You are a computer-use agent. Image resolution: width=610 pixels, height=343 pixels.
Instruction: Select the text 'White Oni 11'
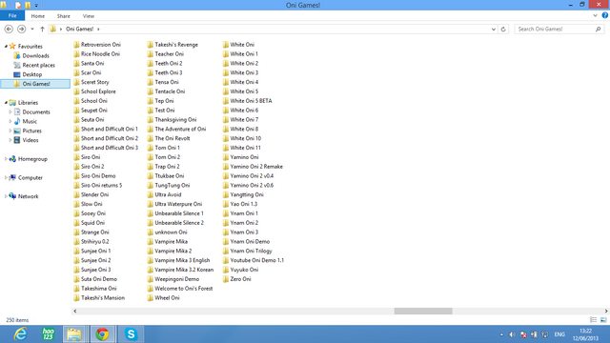click(x=245, y=148)
